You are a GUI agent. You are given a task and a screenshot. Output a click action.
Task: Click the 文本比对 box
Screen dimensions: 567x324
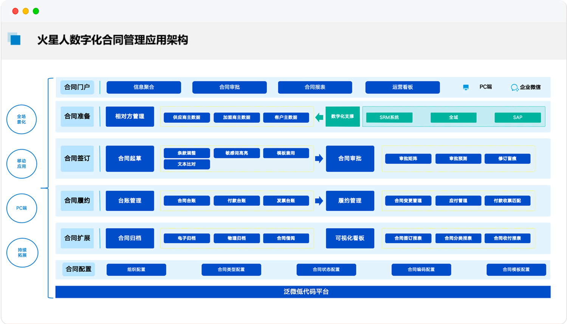pyautogui.click(x=187, y=164)
